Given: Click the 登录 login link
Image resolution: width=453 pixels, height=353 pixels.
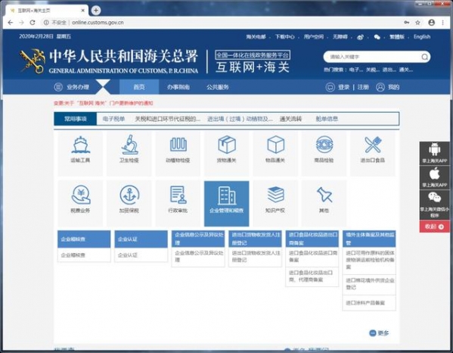Looking at the screenshot, I should tap(344, 87).
